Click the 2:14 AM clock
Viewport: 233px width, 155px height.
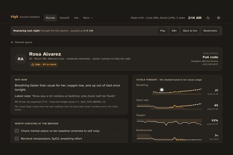pos(195,18)
